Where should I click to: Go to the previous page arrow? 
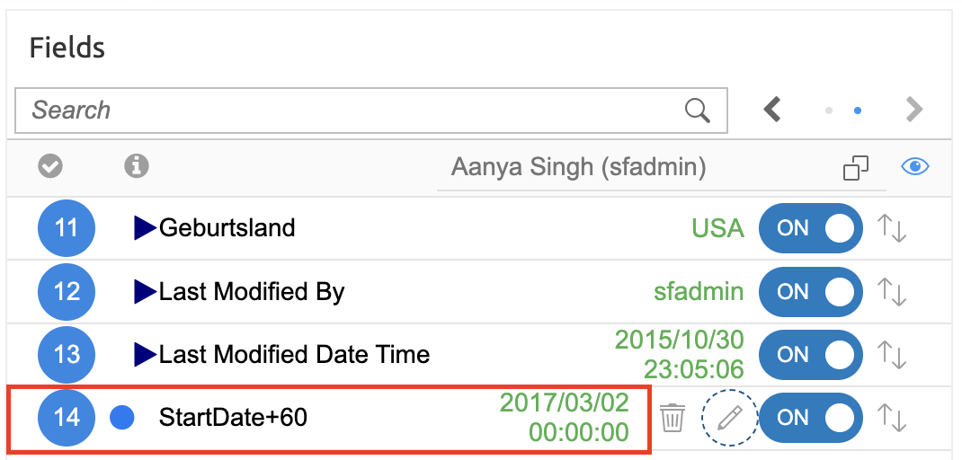772,110
